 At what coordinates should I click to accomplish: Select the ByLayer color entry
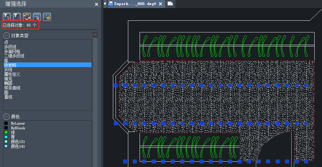click(18, 123)
